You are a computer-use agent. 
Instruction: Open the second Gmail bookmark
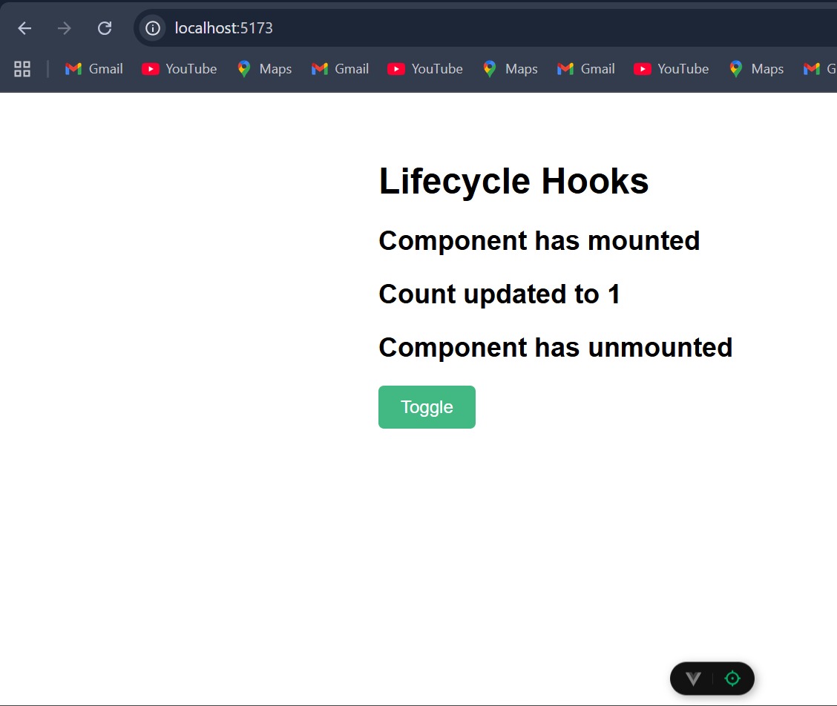(340, 68)
